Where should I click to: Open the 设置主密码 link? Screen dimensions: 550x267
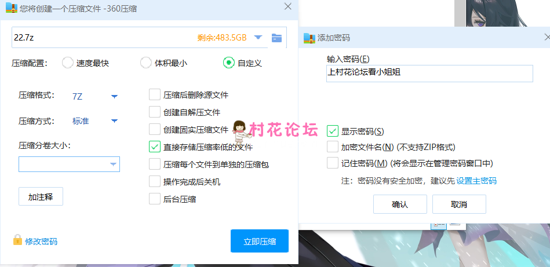(476, 181)
